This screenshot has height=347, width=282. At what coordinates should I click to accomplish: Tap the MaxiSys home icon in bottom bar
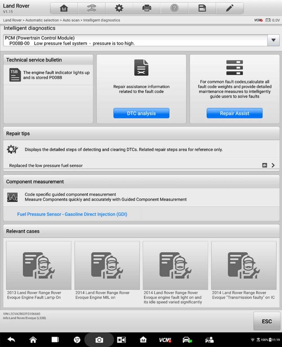tap(143, 340)
